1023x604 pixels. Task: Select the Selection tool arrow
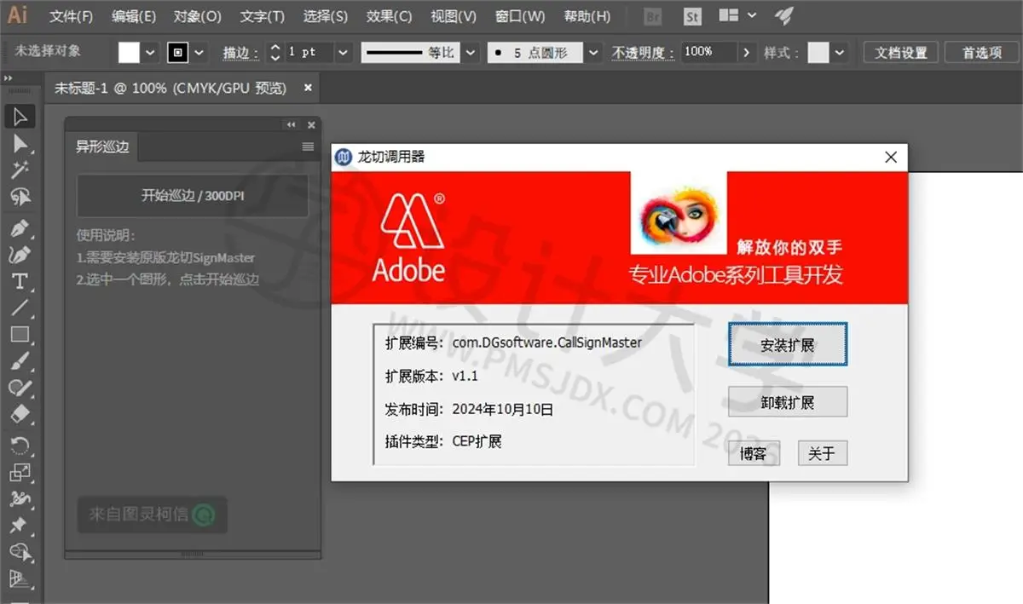[x=20, y=117]
